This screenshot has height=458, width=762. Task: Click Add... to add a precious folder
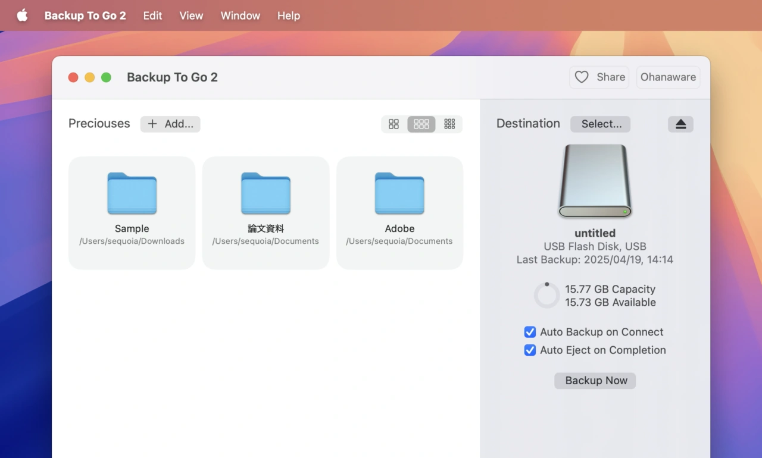[x=170, y=124]
